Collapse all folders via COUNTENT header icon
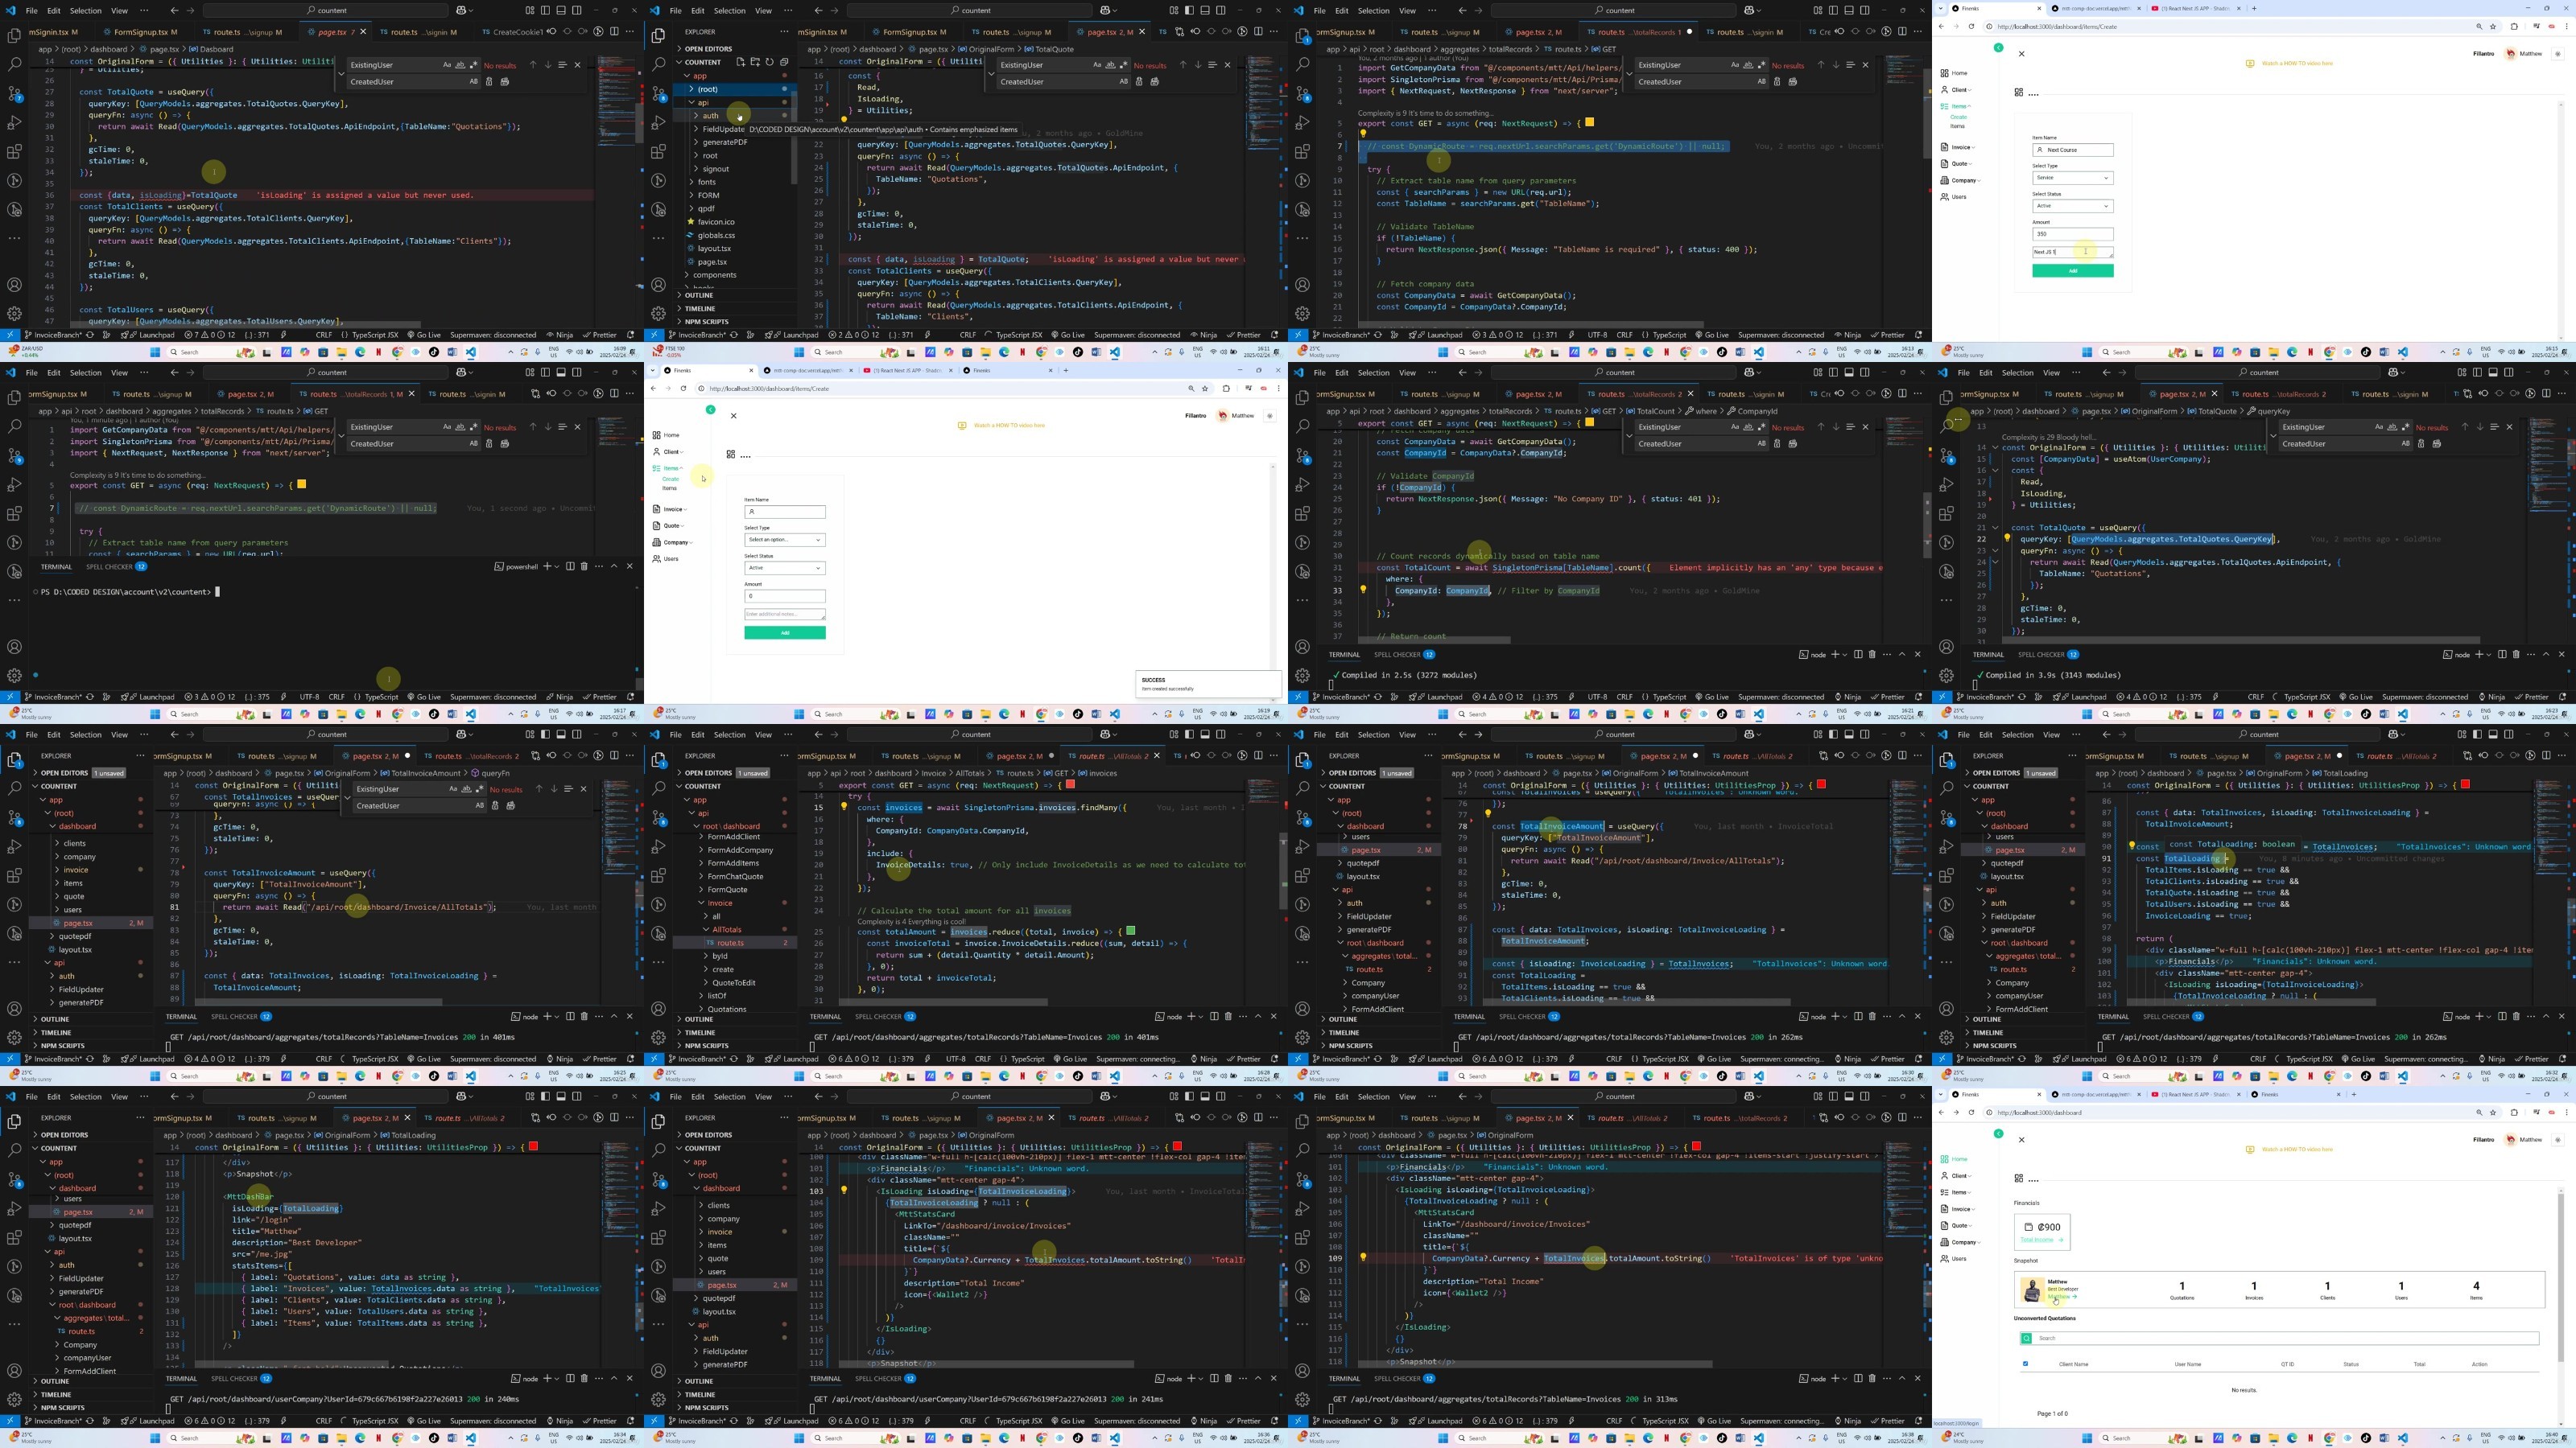The image size is (2576, 1448). (x=784, y=62)
